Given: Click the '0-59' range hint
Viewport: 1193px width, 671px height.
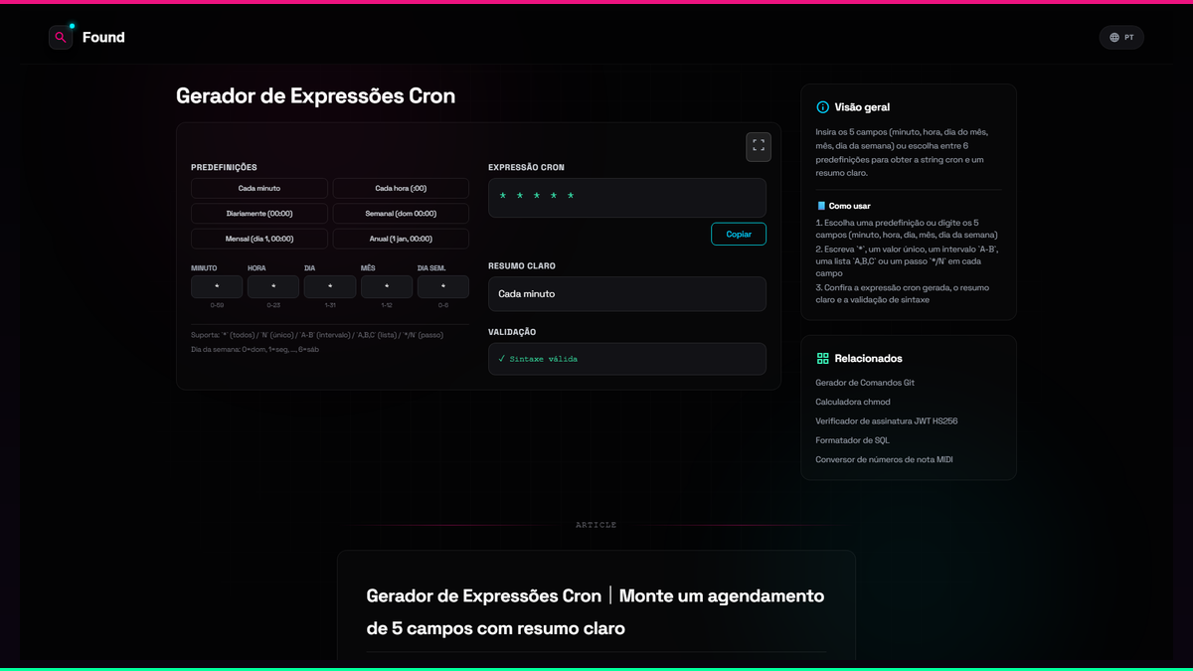Looking at the screenshot, I should point(217,305).
